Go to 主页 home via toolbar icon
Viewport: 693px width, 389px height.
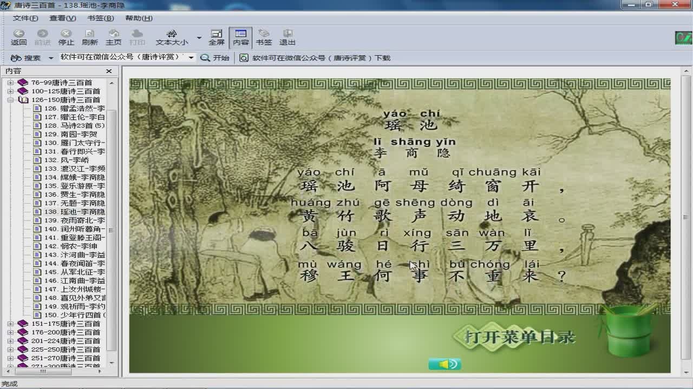coord(114,37)
